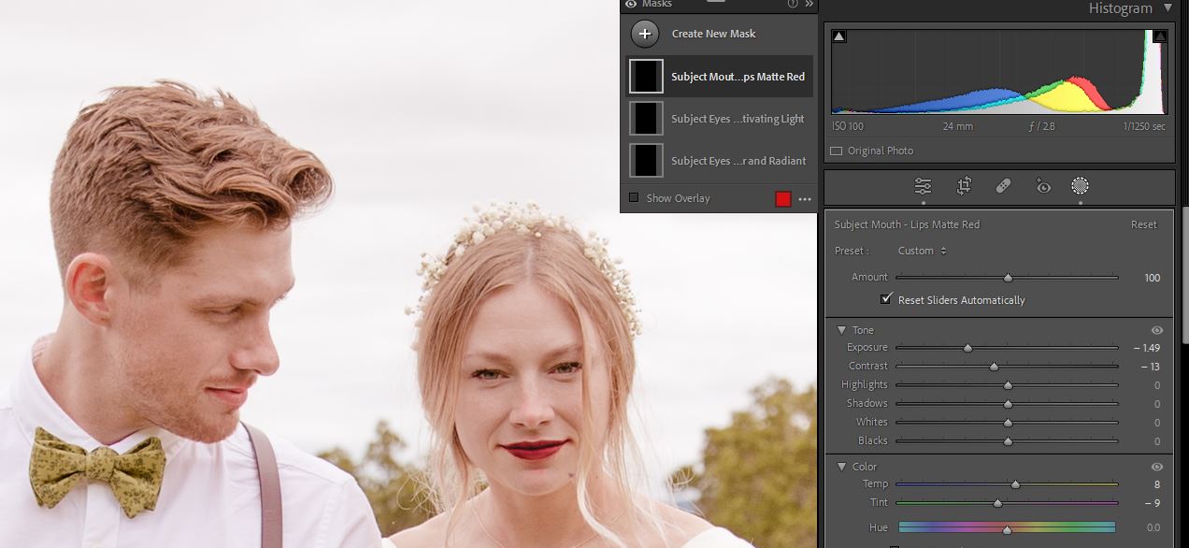Open the Red Eye correction tool
The width and height of the screenshot is (1189, 548).
[x=1043, y=186]
